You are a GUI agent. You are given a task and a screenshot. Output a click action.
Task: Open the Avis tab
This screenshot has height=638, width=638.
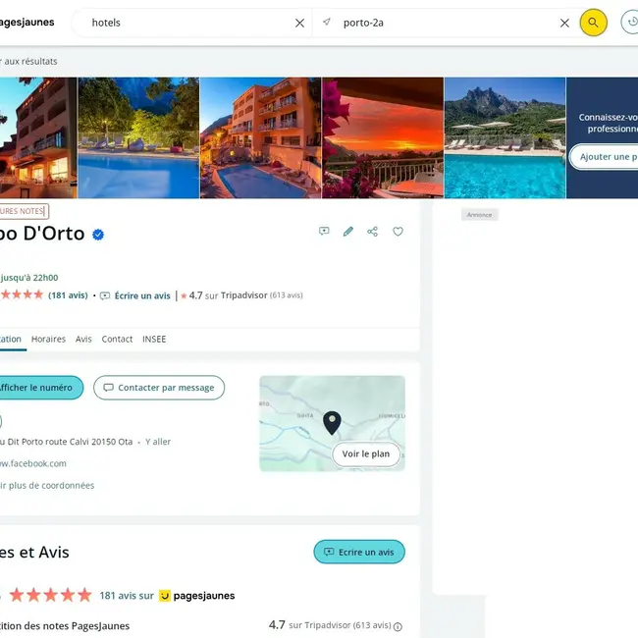point(83,339)
